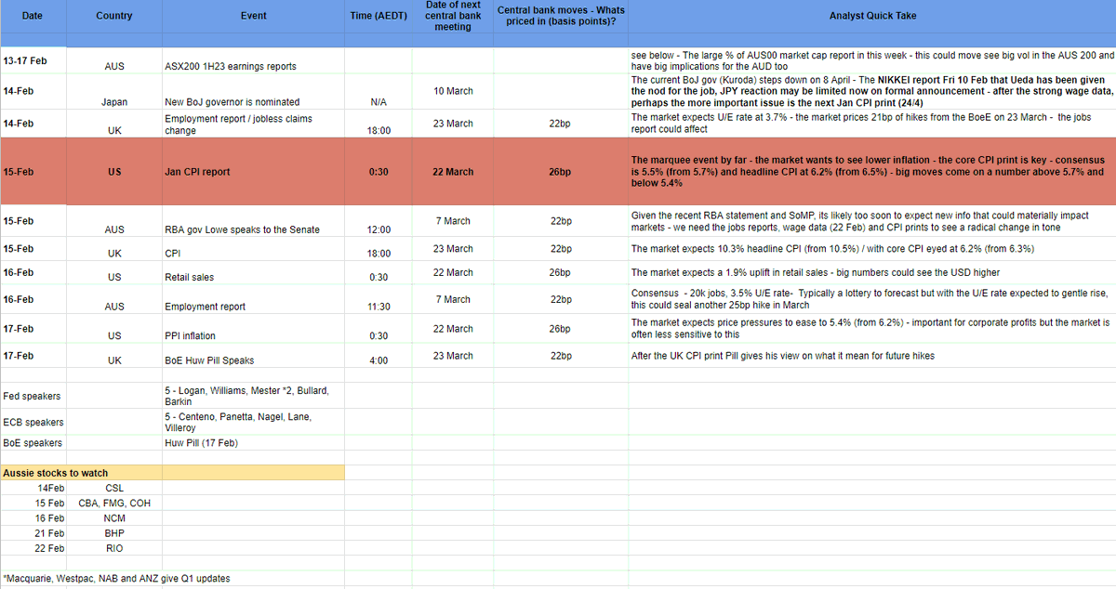
Task: Click the Fed speakers names list cell
Action: (x=253, y=396)
